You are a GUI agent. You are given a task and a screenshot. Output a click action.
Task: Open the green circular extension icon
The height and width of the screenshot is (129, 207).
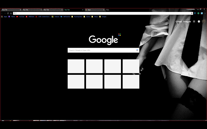click(198, 13)
